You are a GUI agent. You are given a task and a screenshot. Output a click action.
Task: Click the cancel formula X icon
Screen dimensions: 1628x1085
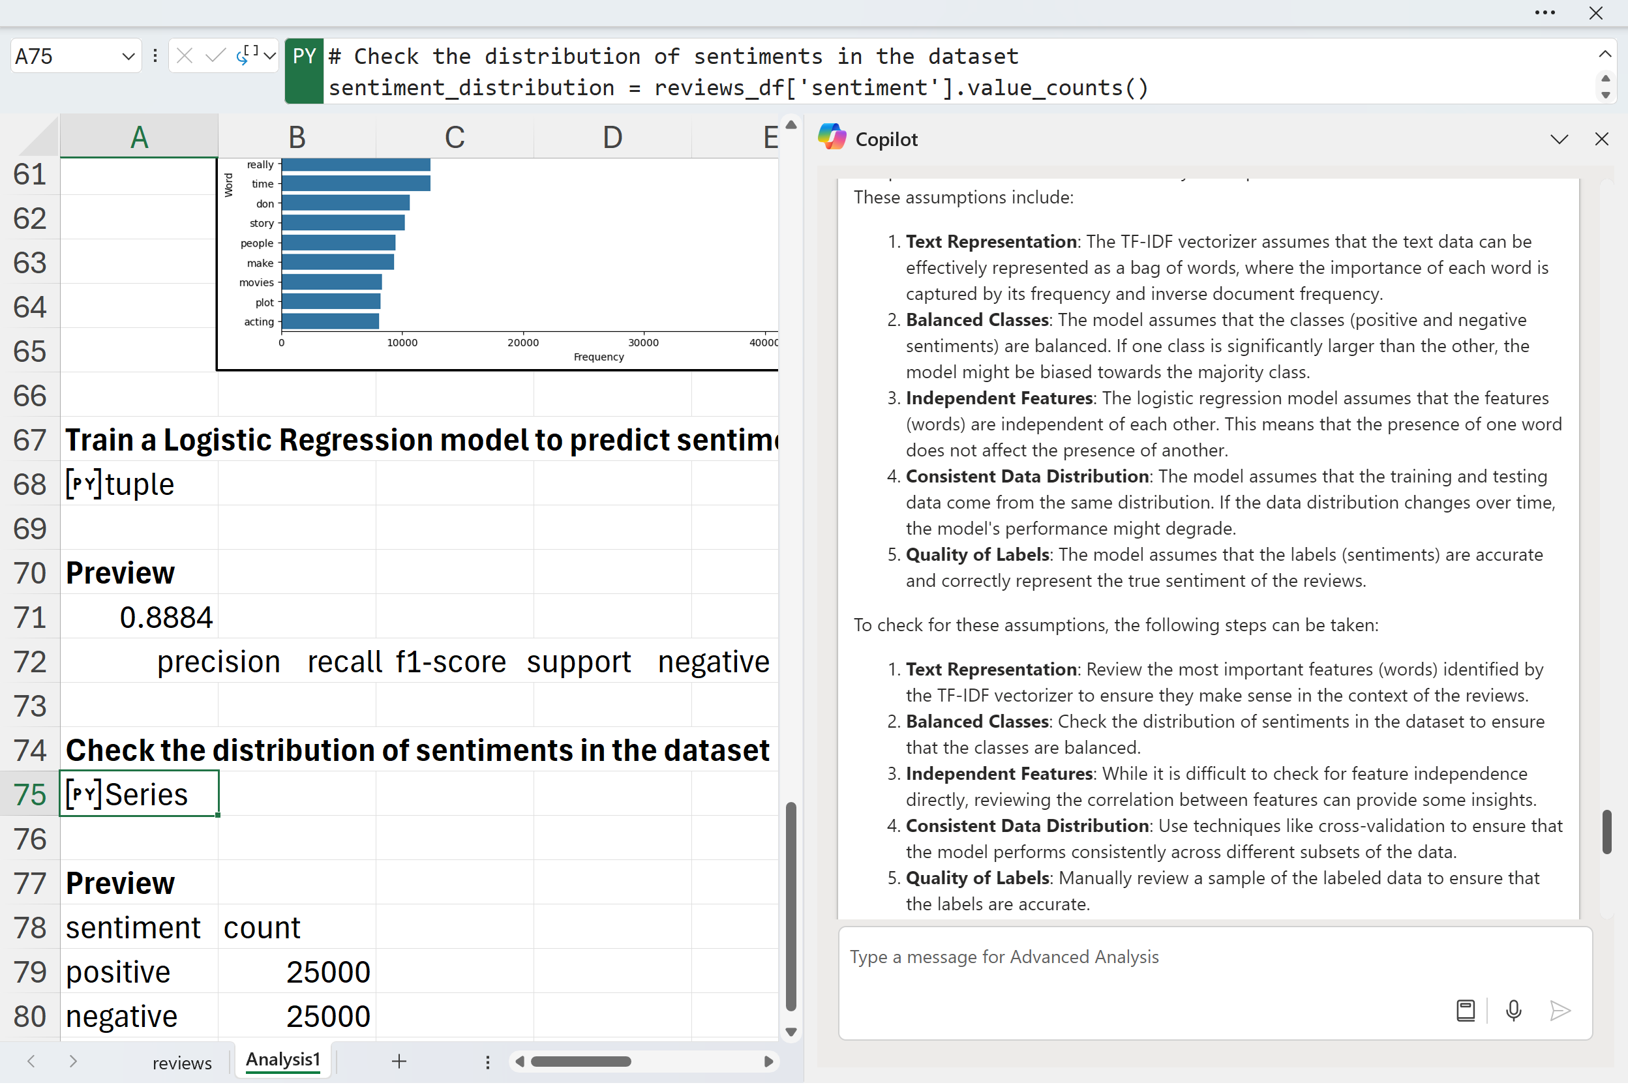tap(184, 56)
